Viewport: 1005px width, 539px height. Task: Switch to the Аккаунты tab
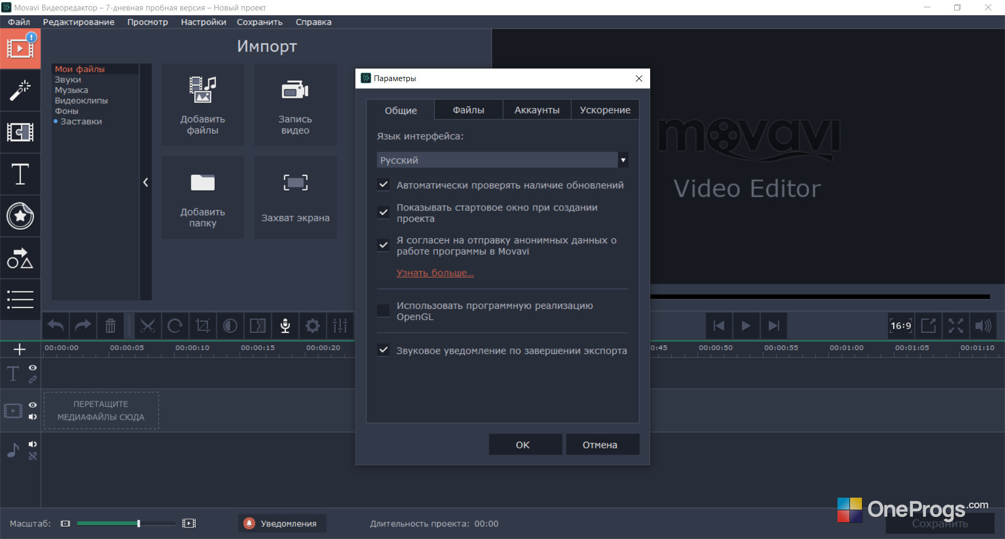coord(537,110)
